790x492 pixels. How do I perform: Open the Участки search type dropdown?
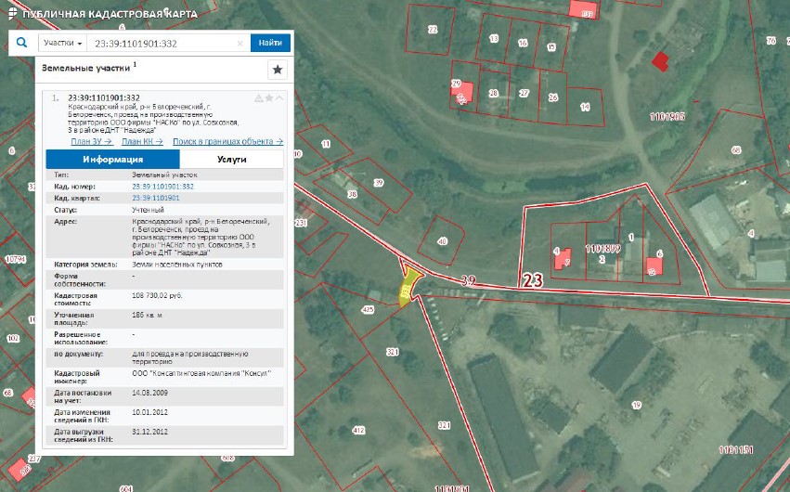62,43
